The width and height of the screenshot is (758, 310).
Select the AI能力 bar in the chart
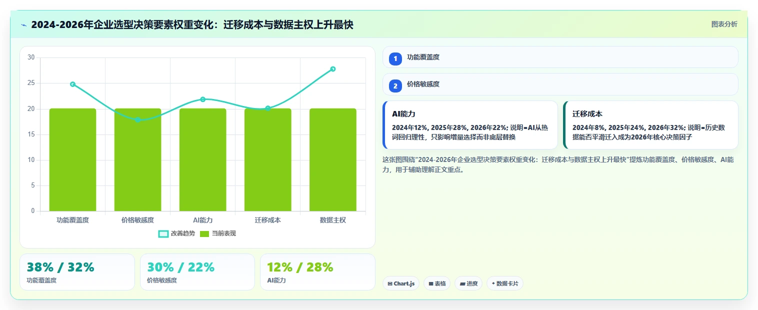(x=202, y=159)
